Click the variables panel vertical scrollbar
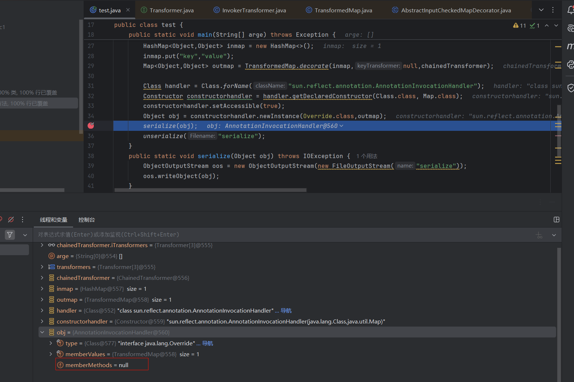574x382 pixels. coord(559,314)
